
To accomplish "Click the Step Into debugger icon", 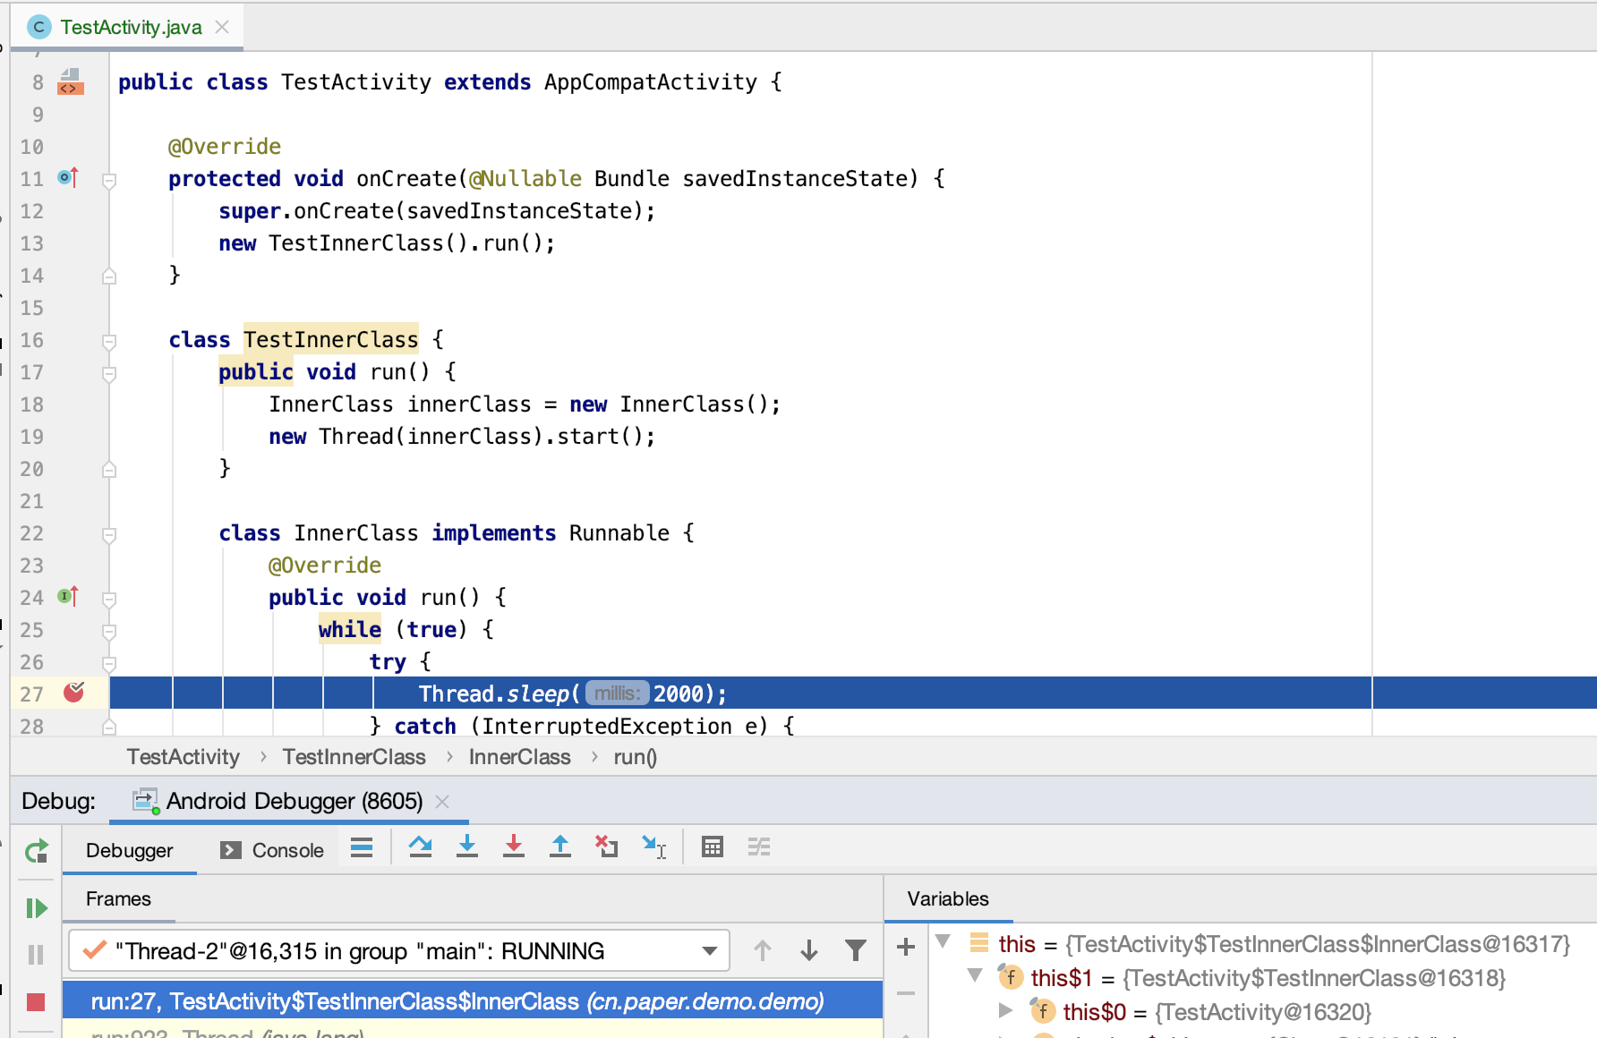I will (467, 847).
